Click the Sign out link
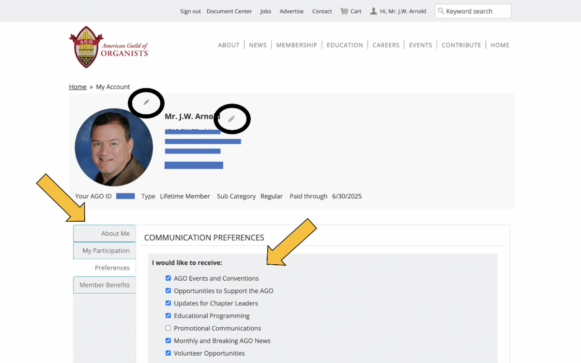This screenshot has width=581, height=363. click(190, 11)
